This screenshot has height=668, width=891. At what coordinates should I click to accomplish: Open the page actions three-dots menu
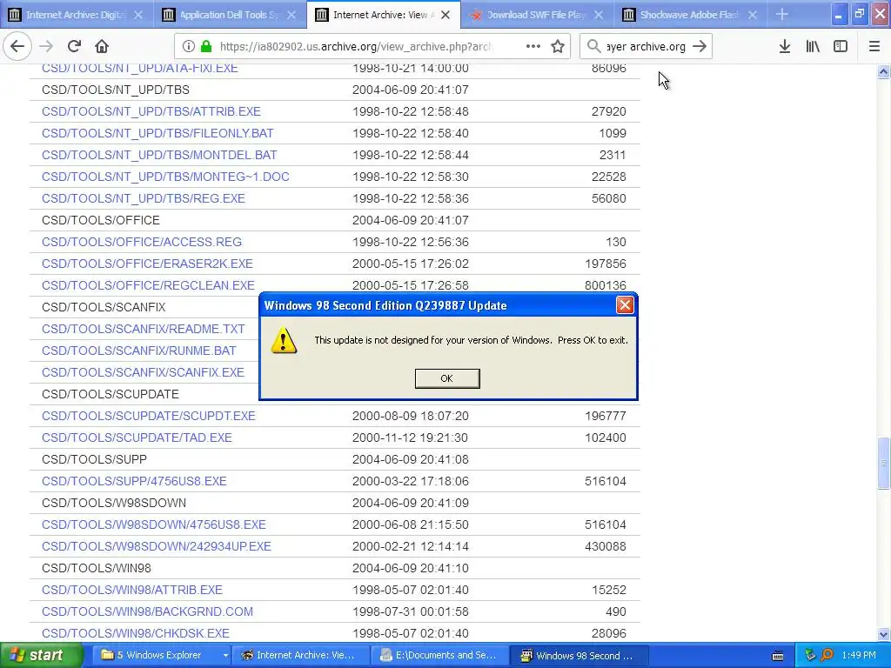(533, 47)
